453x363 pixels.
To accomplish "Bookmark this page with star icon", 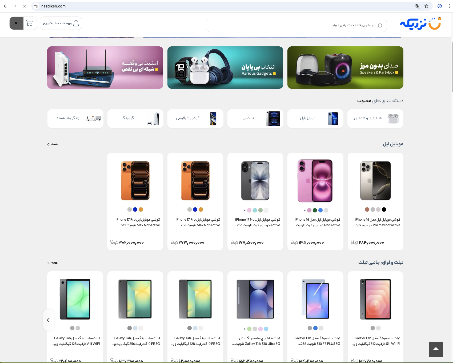I will (x=426, y=6).
